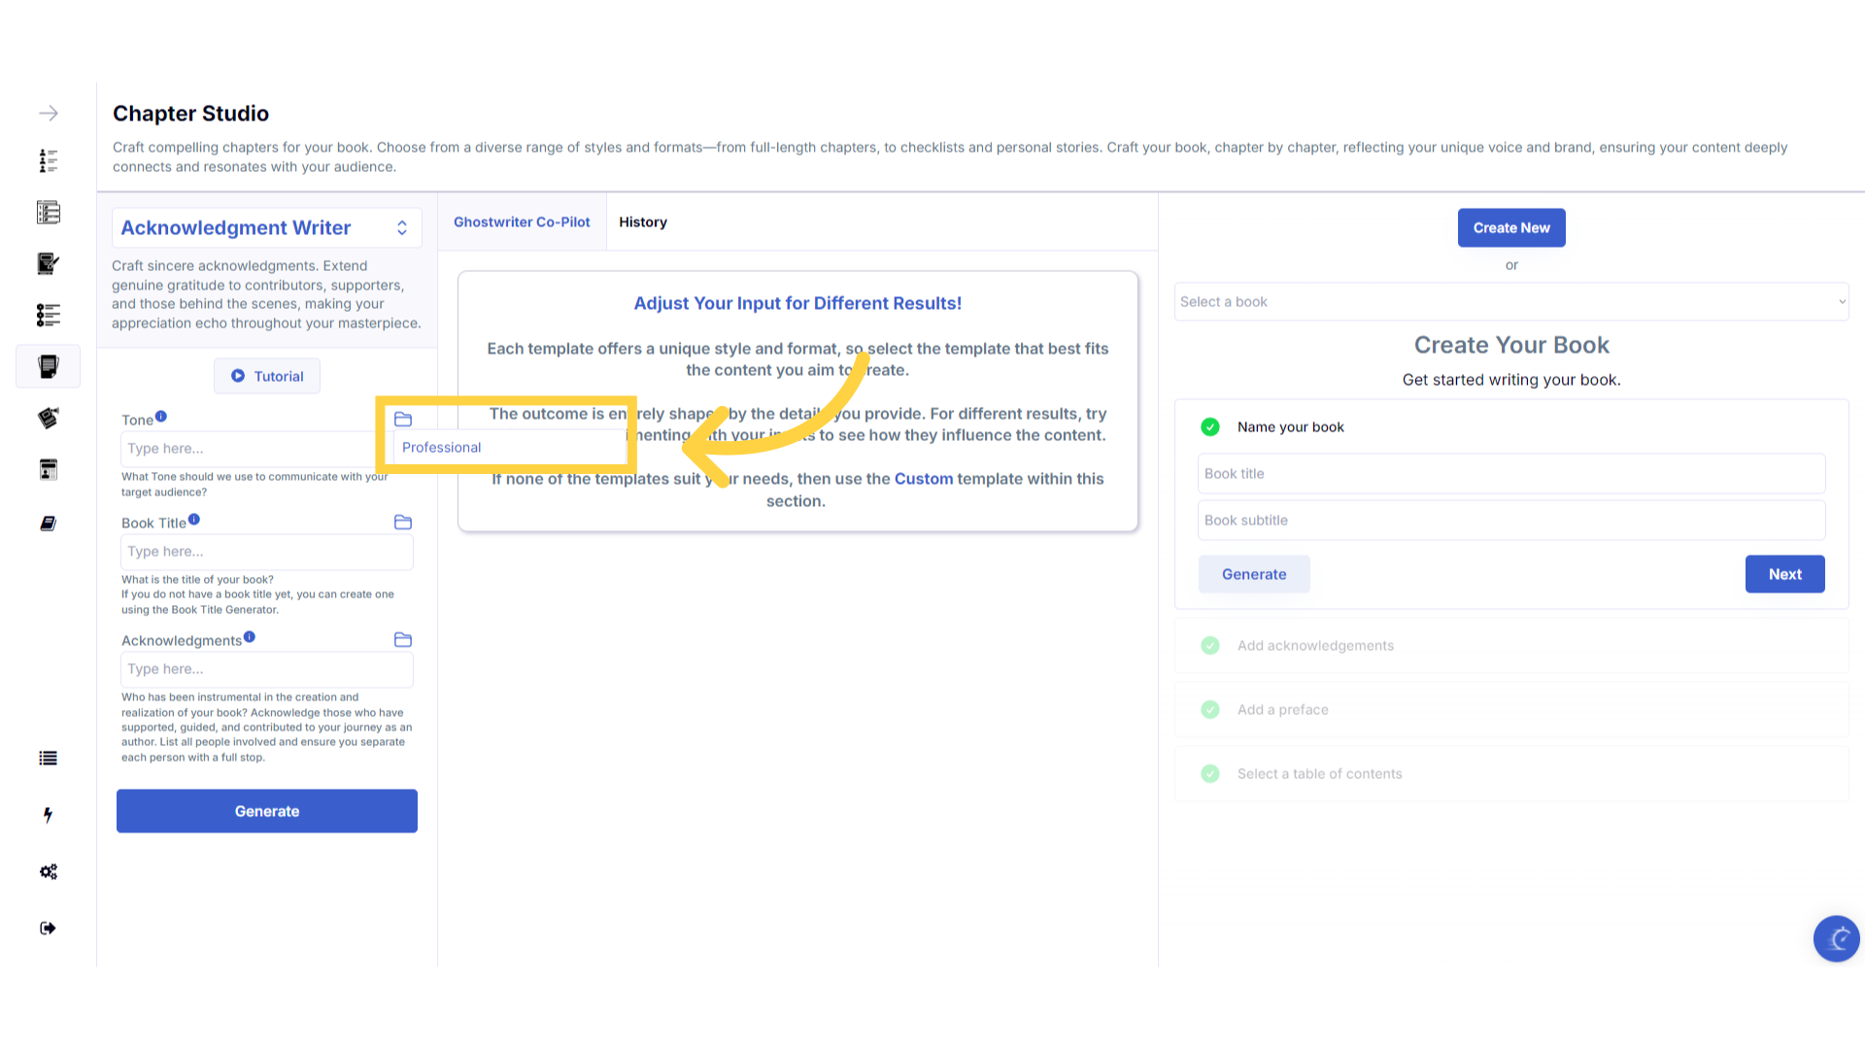Click the logout icon in the sidebar

(x=48, y=928)
